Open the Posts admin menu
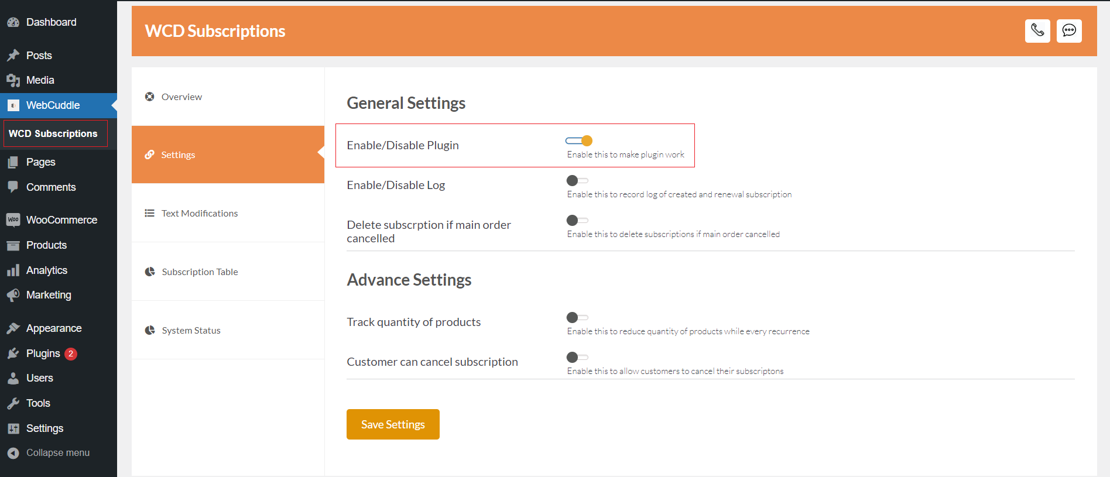 coord(59,56)
